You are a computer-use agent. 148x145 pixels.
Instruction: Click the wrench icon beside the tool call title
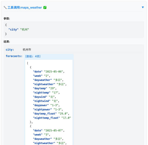[5, 7]
